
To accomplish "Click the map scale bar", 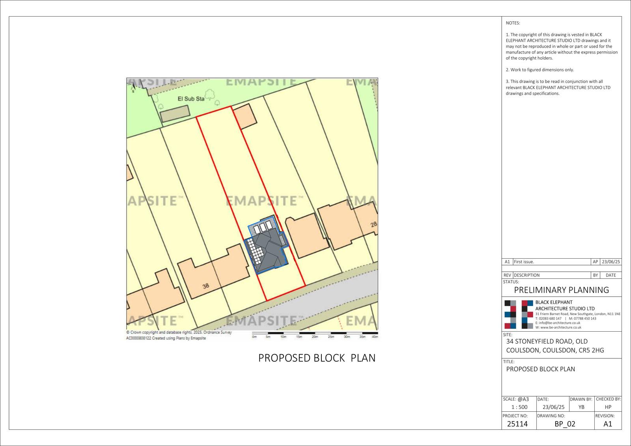I will pyautogui.click(x=315, y=335).
